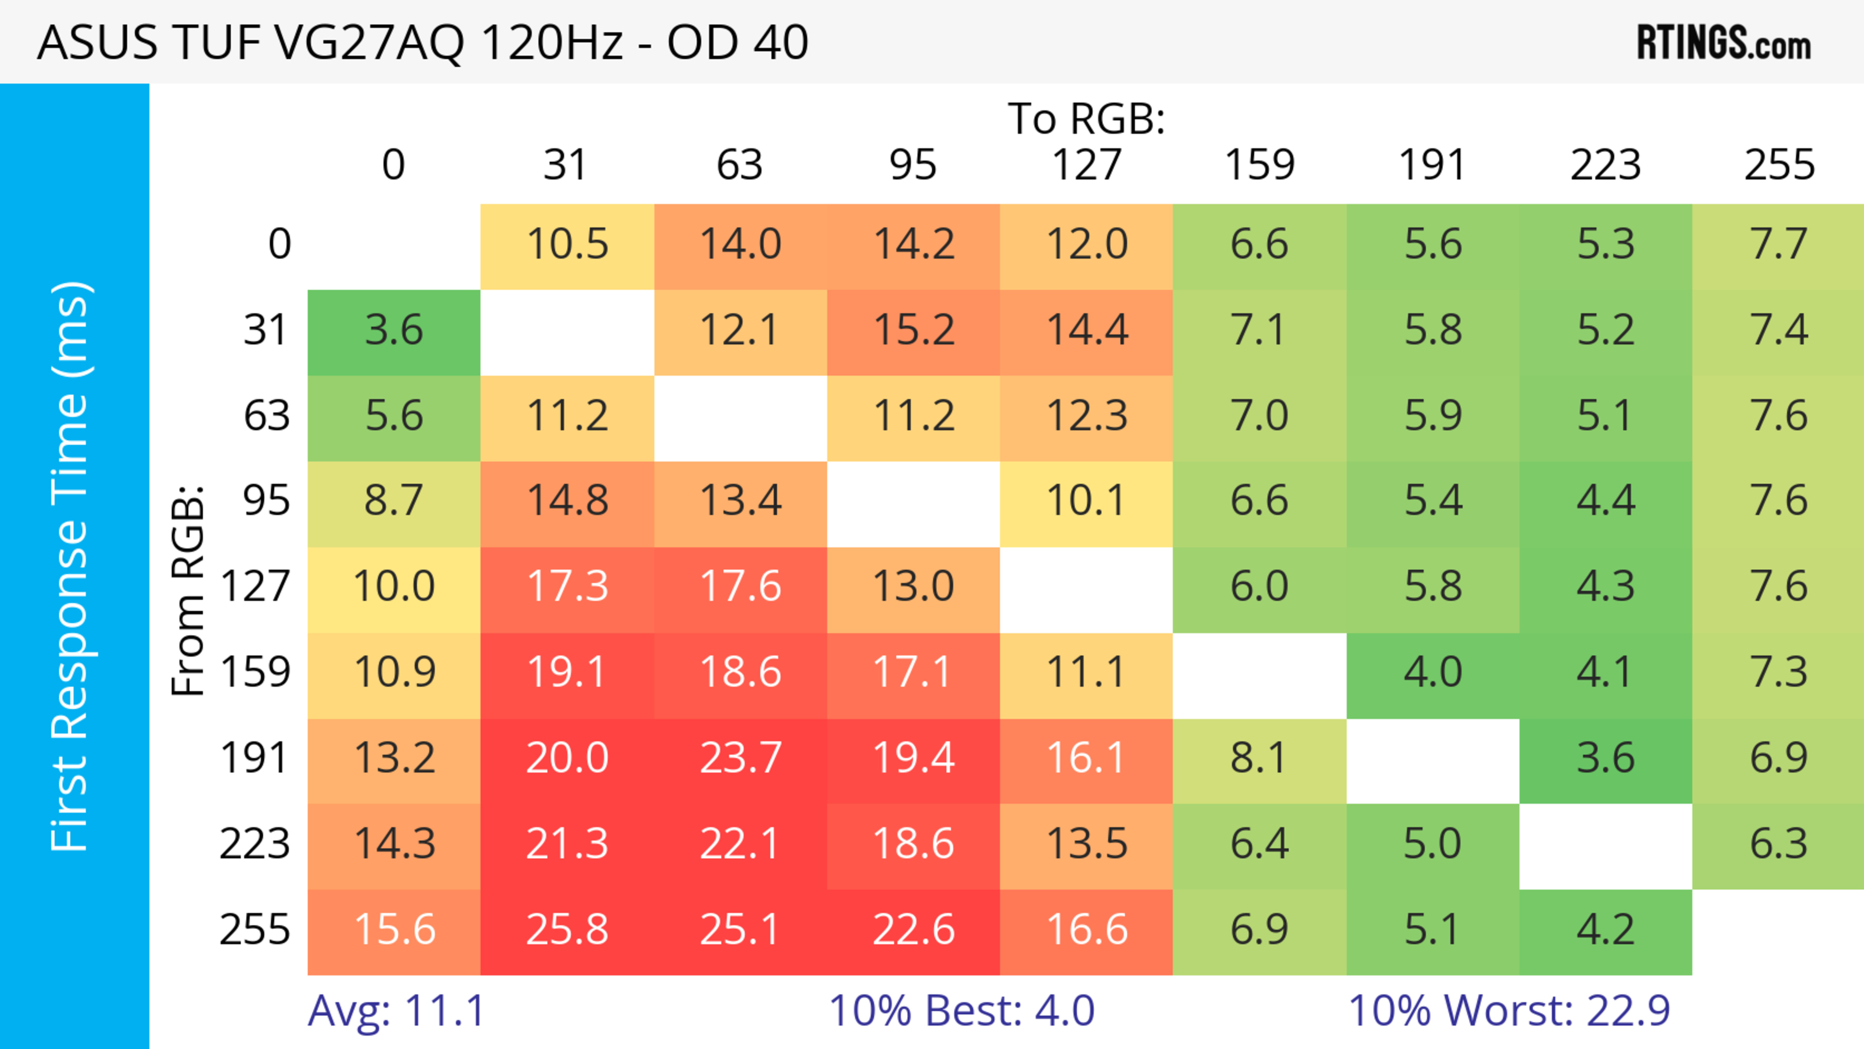1864x1049 pixels.
Task: Click the To RGB: header label
Action: coord(1086,118)
